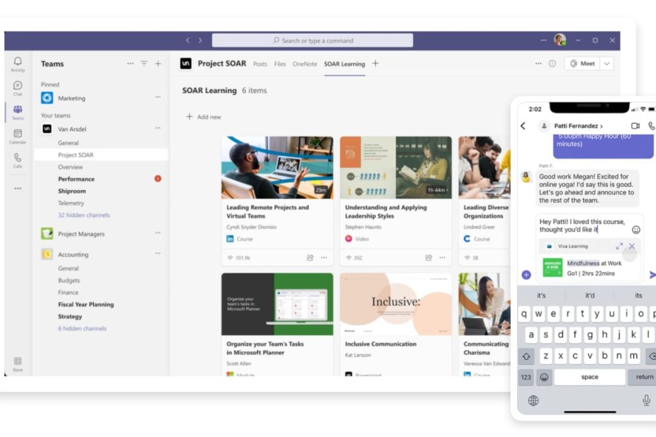This screenshot has width=656, height=437.
Task: Click the user profile avatar in title bar
Action: coord(560,40)
